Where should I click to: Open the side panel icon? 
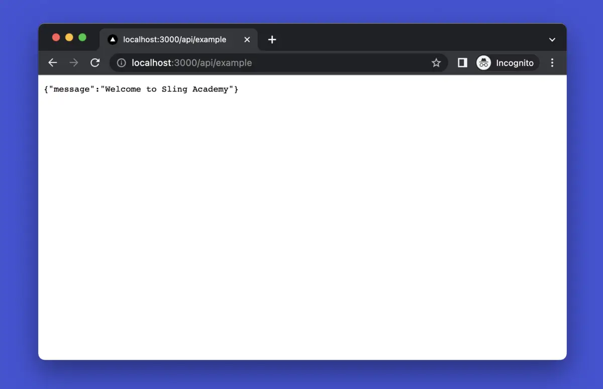coord(462,63)
